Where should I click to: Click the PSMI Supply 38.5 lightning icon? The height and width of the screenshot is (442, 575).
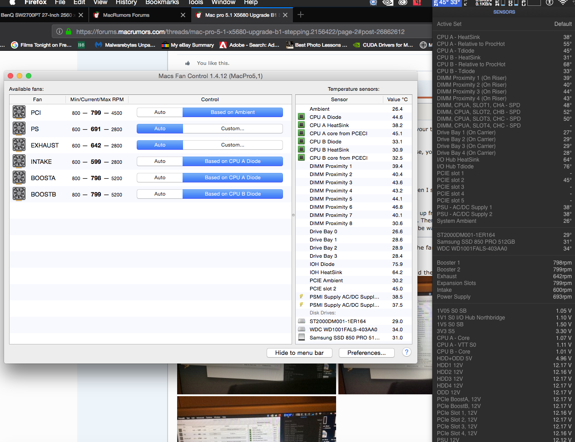coord(301,296)
